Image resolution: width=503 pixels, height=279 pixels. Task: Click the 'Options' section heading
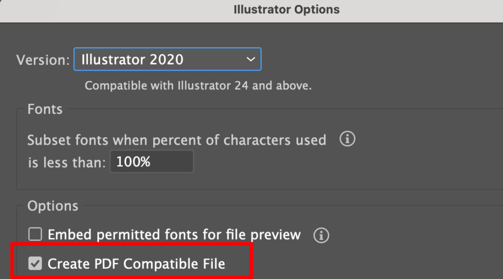pos(53,206)
